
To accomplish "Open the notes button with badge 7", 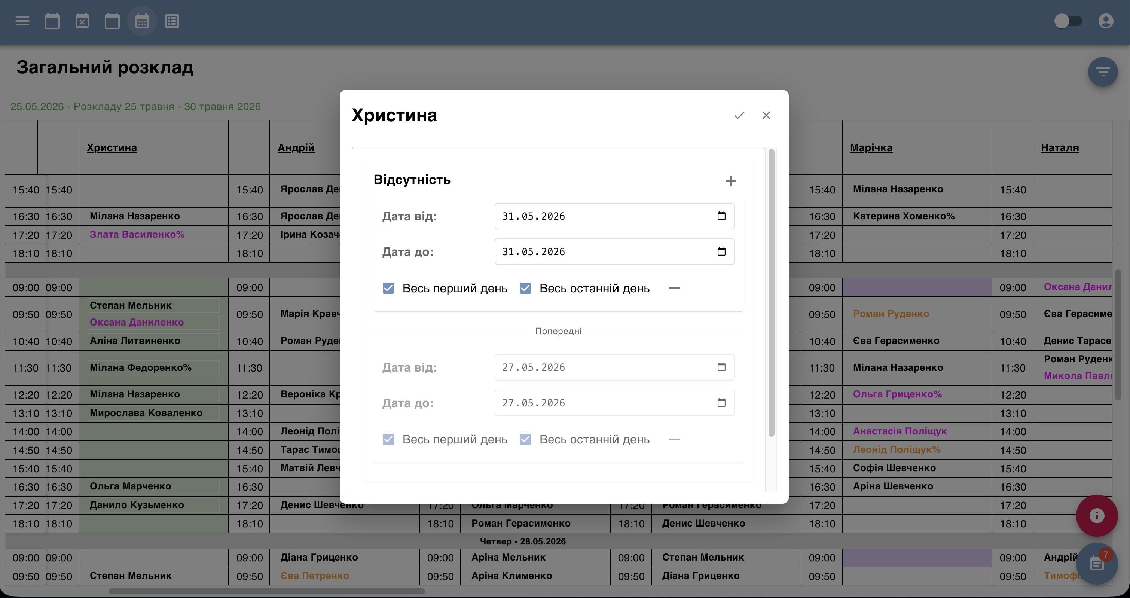I will click(x=1097, y=563).
